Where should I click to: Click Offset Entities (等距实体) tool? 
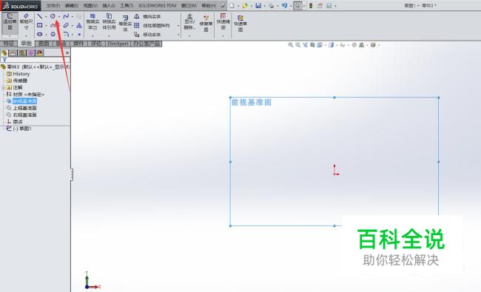click(x=125, y=24)
